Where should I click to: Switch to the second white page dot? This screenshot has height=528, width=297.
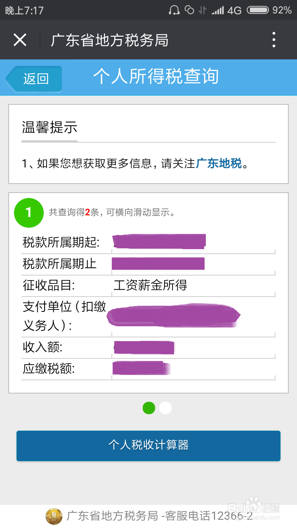pyautogui.click(x=165, y=408)
